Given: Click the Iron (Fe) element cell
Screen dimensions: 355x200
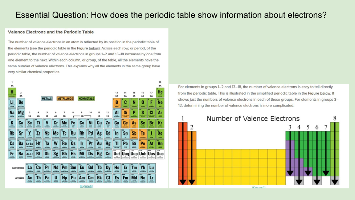Looking at the screenshot, I should [73, 123].
